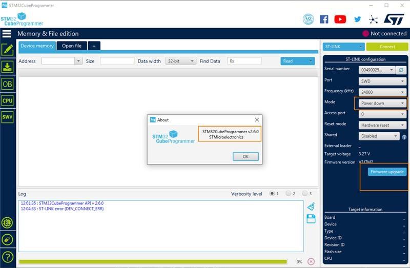This screenshot has height=268, width=410.
Task: Save the log with floppy icon
Action: 311,219
